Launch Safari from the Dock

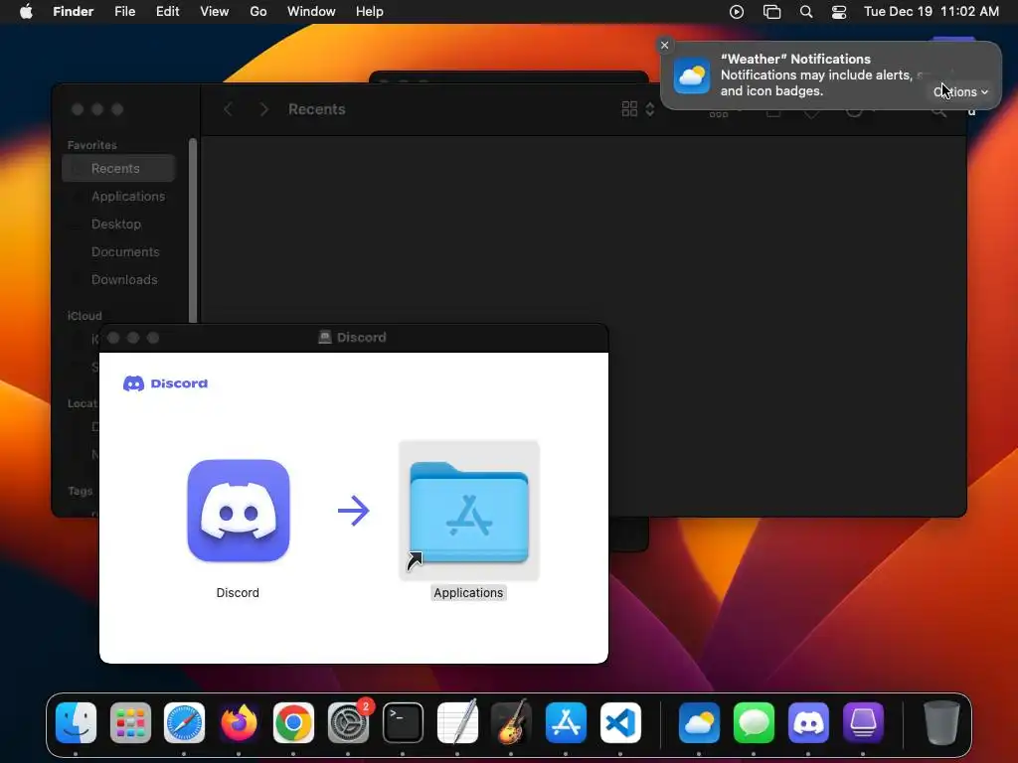point(184,722)
